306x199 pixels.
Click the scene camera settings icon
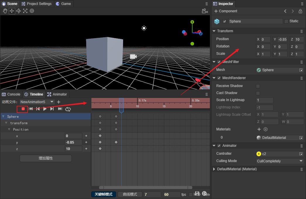[x=205, y=11]
